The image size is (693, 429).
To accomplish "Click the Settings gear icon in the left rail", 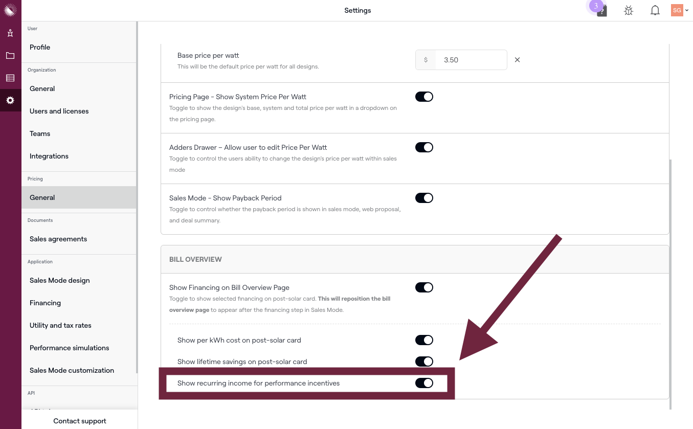I will [10, 100].
